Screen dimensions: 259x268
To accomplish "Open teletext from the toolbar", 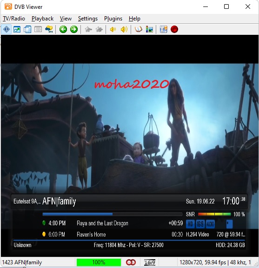I will (38, 29).
